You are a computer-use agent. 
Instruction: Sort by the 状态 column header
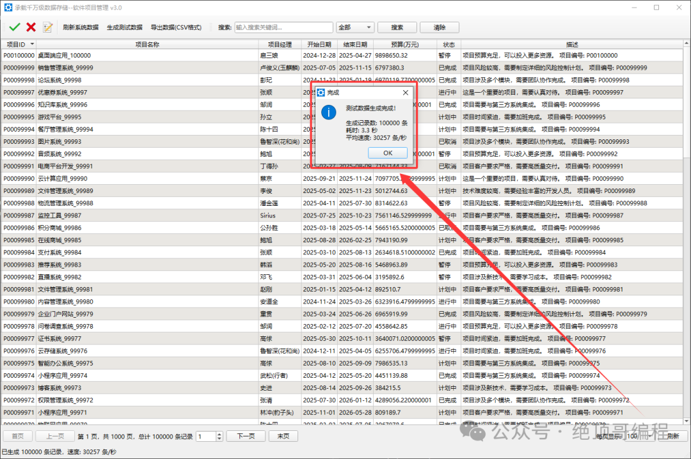(449, 45)
